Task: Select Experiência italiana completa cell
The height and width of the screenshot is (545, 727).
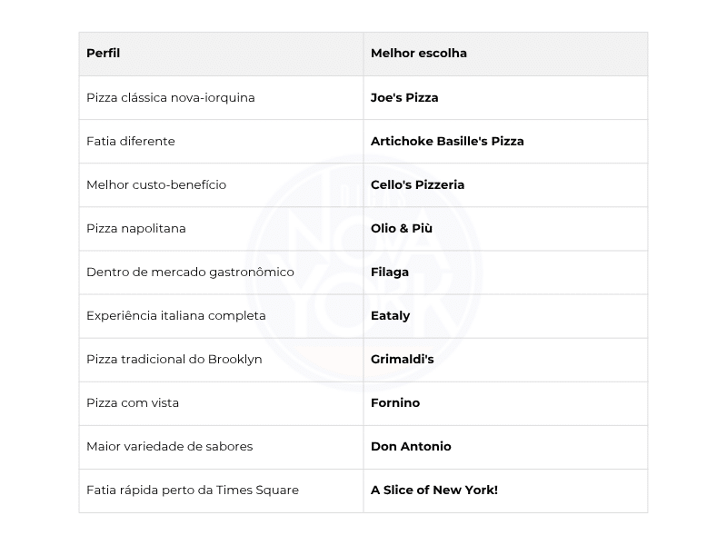Action: 176,316
